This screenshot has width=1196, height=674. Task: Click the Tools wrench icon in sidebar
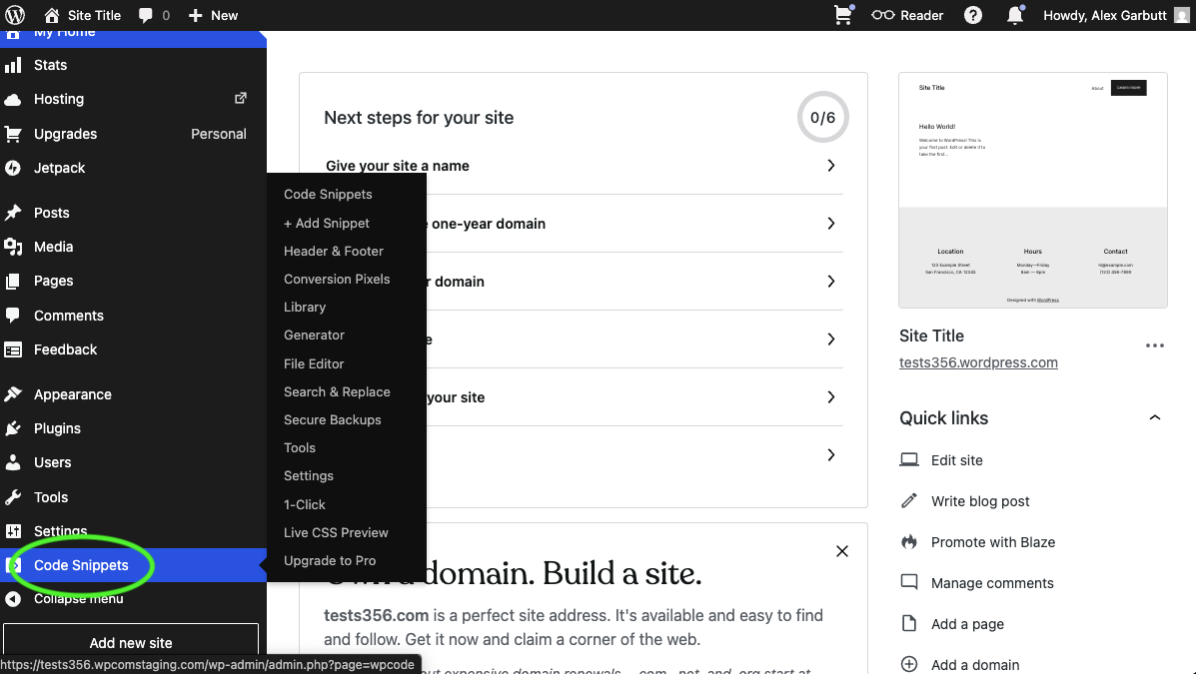(13, 497)
